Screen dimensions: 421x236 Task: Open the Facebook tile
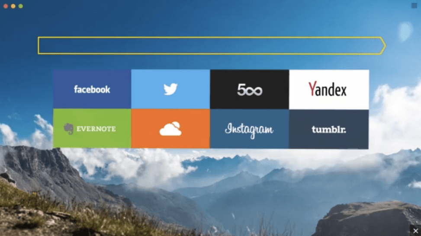point(92,89)
